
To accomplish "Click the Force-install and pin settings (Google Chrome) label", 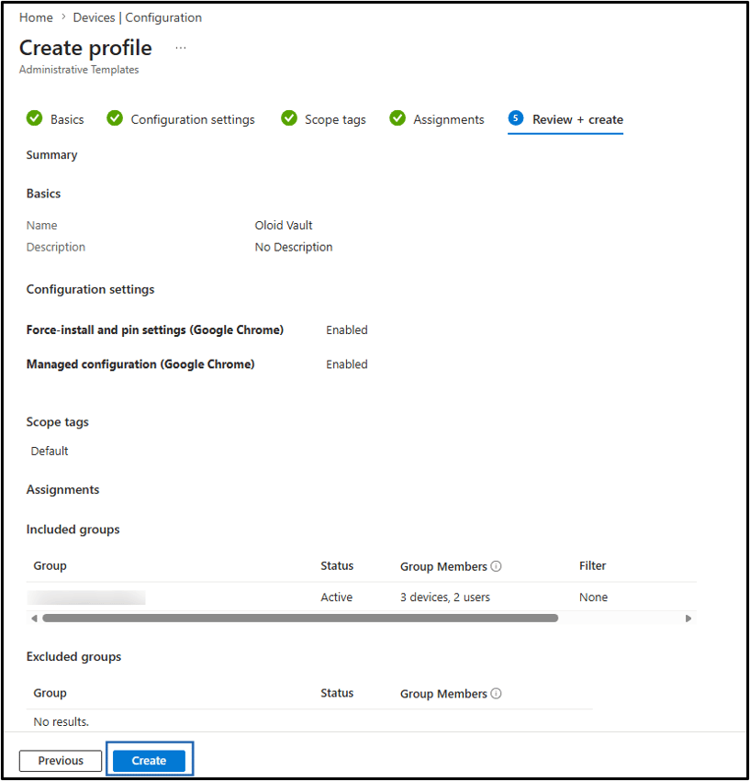I will (154, 329).
